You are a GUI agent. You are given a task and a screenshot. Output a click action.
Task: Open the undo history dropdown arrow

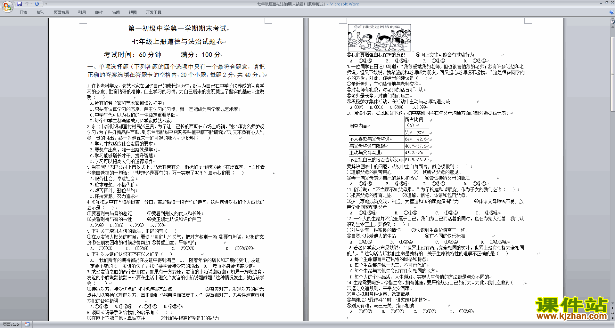pos(31,4)
